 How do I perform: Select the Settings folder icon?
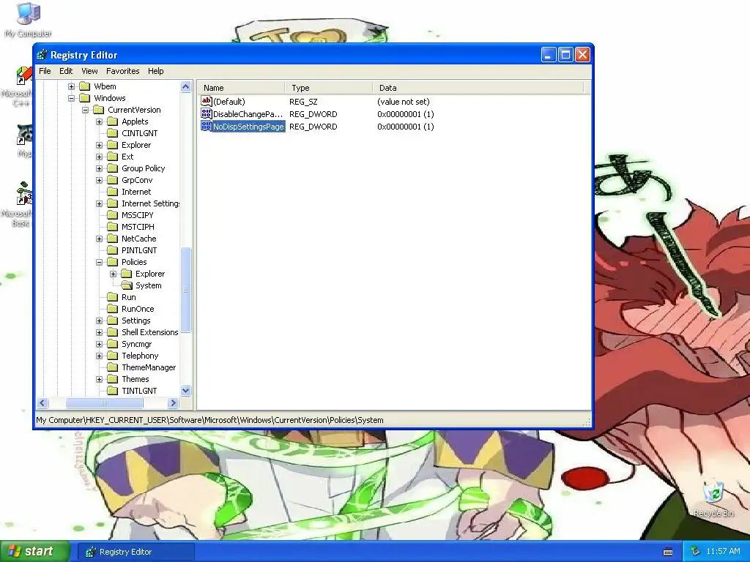[112, 321]
